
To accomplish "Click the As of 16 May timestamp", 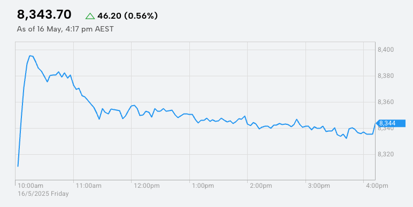I will pos(65,29).
